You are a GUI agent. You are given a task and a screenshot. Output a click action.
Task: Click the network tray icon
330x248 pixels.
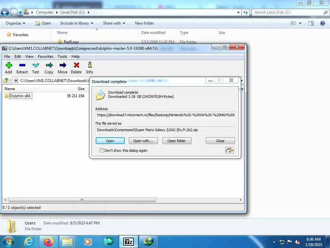(282, 242)
